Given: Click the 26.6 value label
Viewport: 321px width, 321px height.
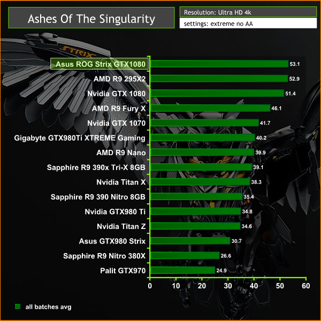Looking at the screenshot, I should coord(226,256).
